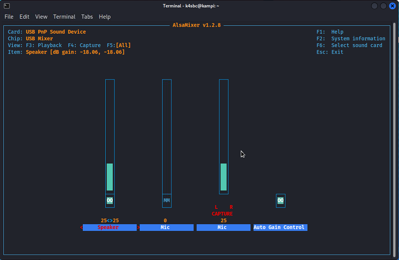Open the Edit menu
The height and width of the screenshot is (260, 399).
click(x=24, y=17)
